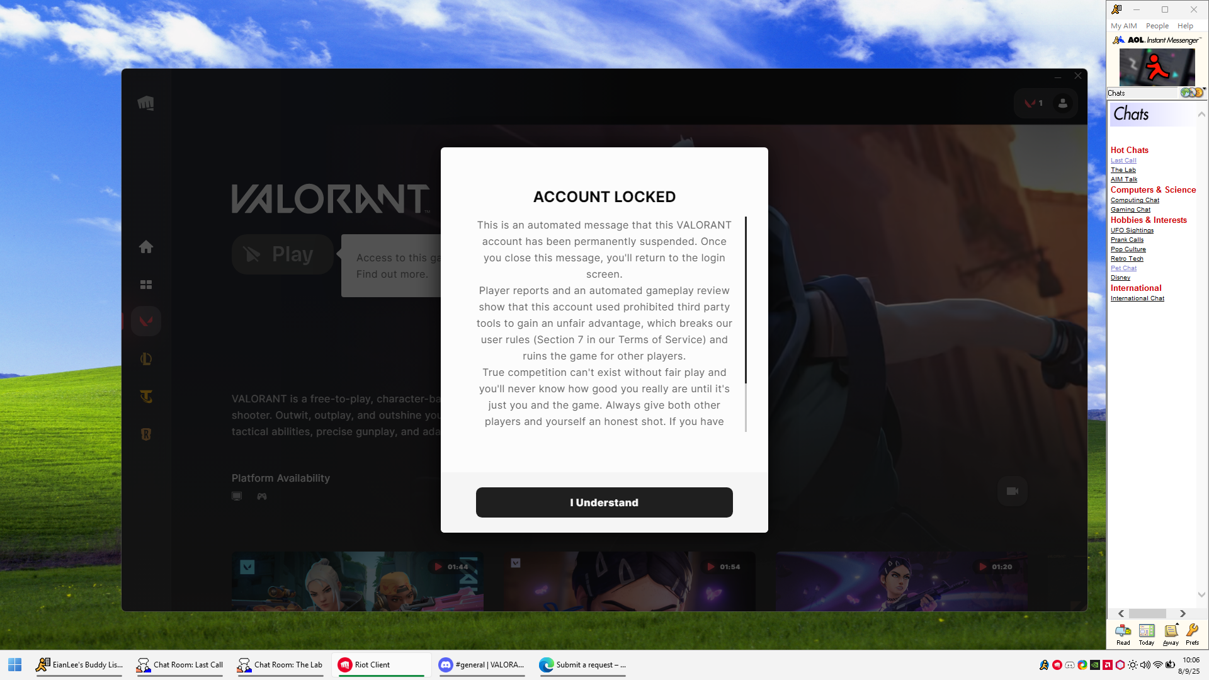Click the volume icon in system tray

(1145, 665)
